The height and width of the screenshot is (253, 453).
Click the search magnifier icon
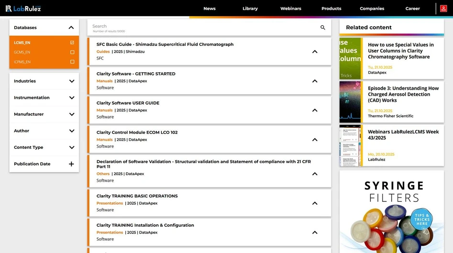(323, 28)
